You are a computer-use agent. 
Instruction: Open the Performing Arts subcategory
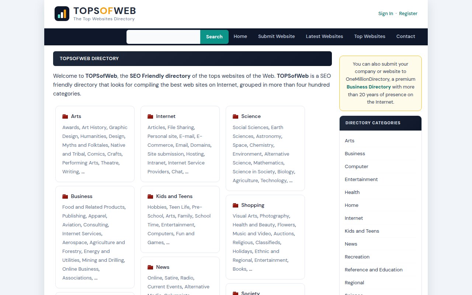(80, 163)
